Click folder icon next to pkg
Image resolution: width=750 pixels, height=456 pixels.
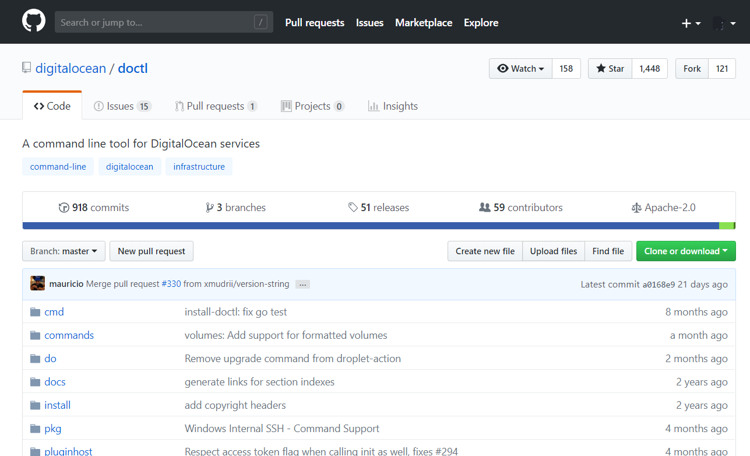(35, 429)
